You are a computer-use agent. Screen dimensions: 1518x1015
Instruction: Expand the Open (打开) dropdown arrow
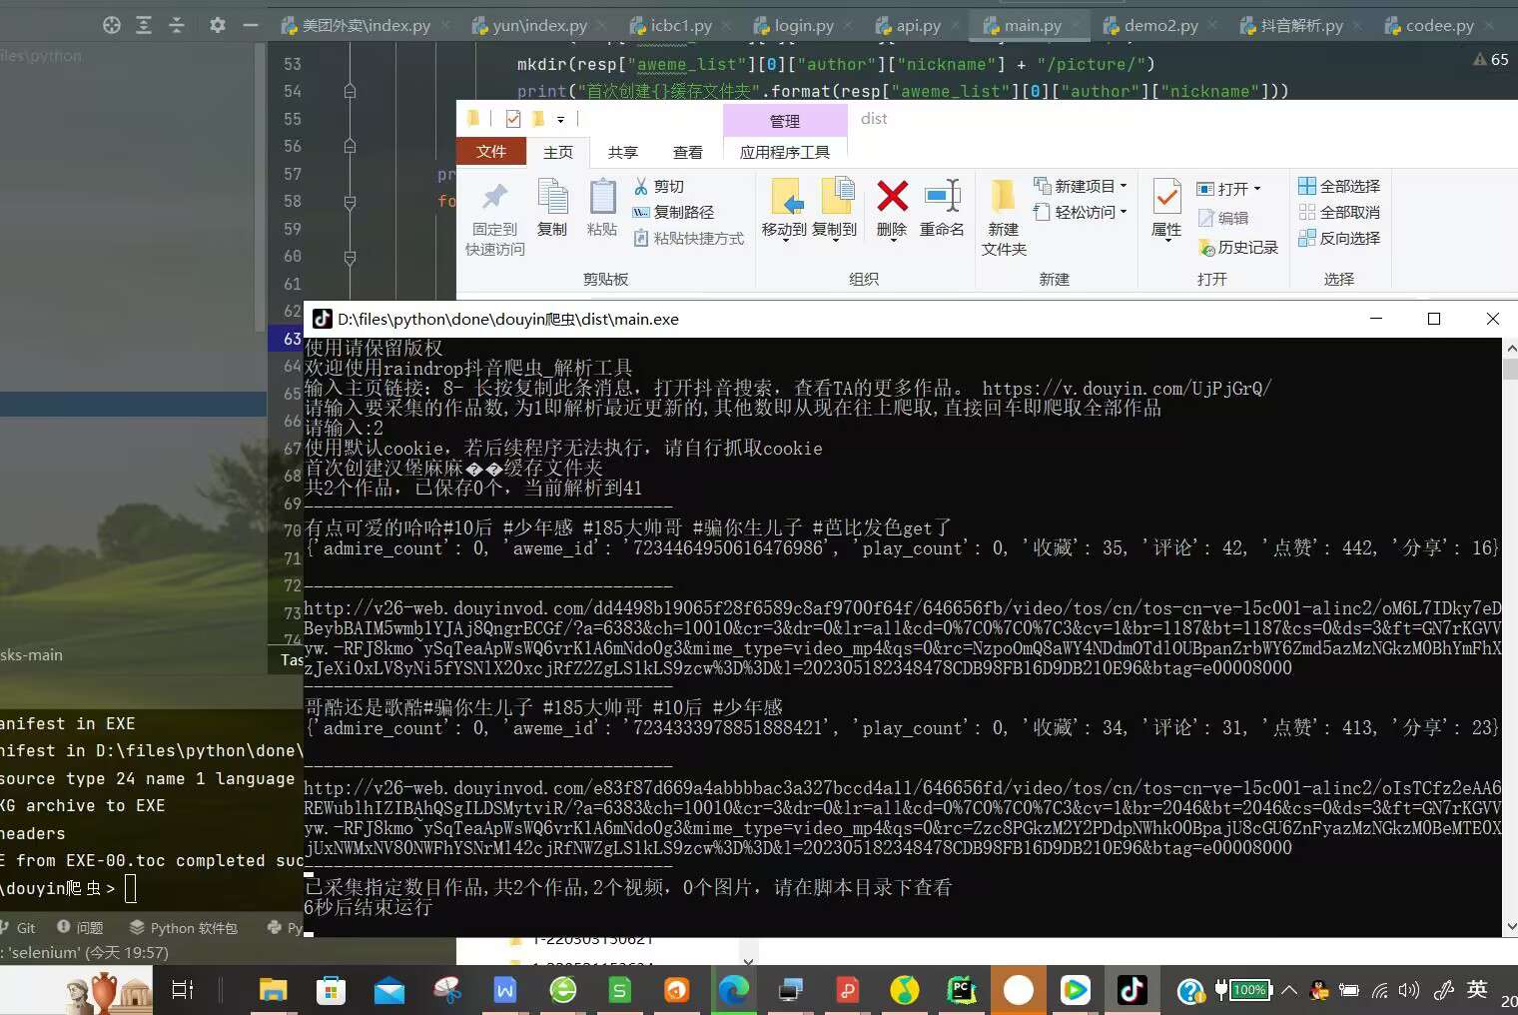point(1257,189)
